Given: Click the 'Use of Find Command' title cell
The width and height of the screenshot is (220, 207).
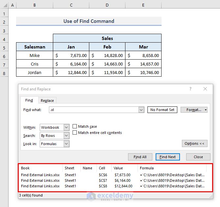Looking at the screenshot, I should 89,21.
